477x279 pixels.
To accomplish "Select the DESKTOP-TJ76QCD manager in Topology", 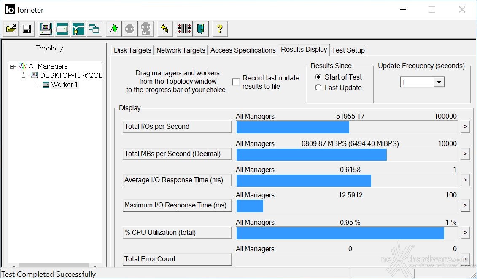I will coord(71,76).
